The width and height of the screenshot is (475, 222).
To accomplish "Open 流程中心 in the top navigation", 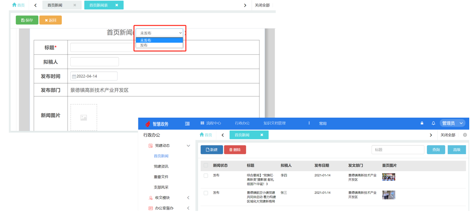I will tap(211, 123).
